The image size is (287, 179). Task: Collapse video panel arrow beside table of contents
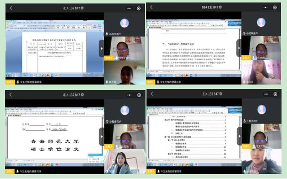pyautogui.click(x=239, y=136)
